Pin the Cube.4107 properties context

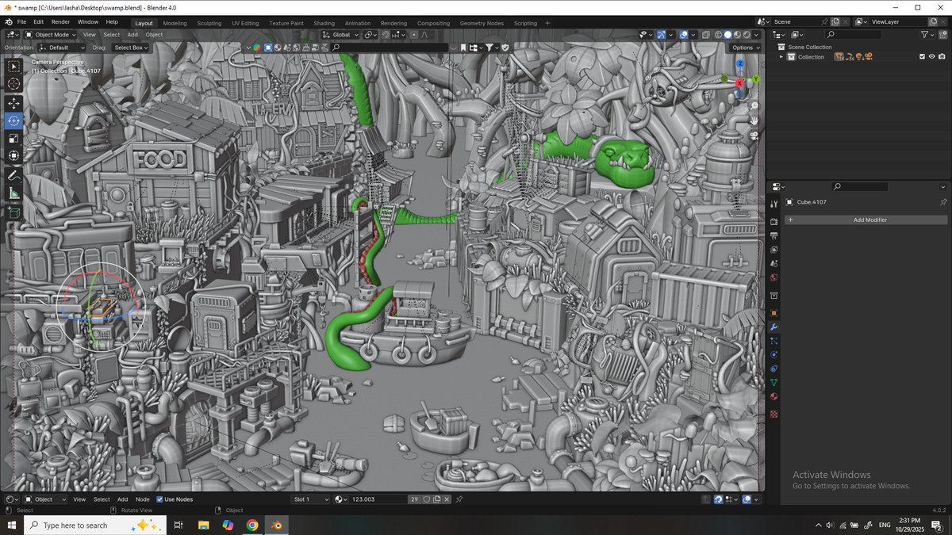(943, 202)
